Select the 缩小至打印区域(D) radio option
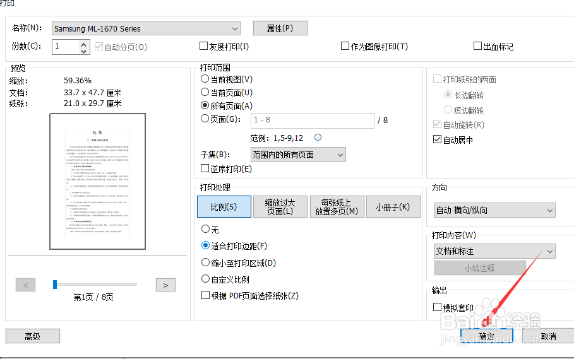Image resolution: width=574 pixels, height=359 pixels. (205, 262)
